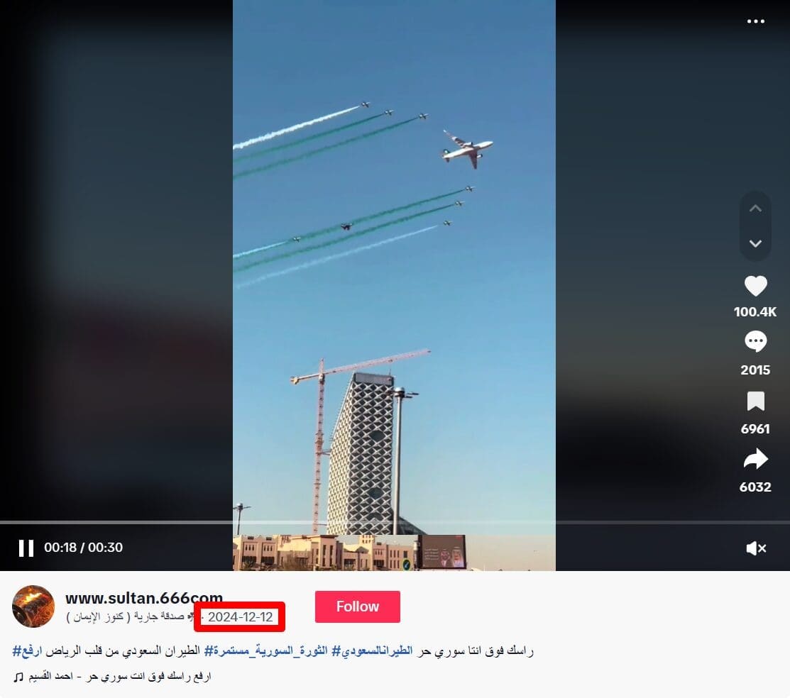Open the #الطيرانالسعودي hashtag

click(x=372, y=650)
